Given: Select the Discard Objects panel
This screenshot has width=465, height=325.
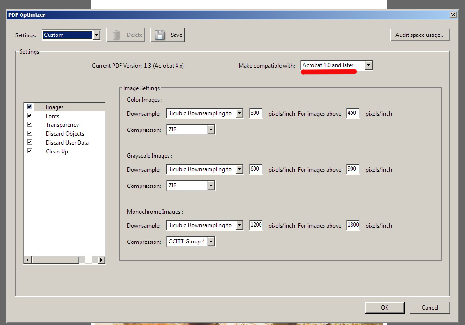Looking at the screenshot, I should [64, 134].
